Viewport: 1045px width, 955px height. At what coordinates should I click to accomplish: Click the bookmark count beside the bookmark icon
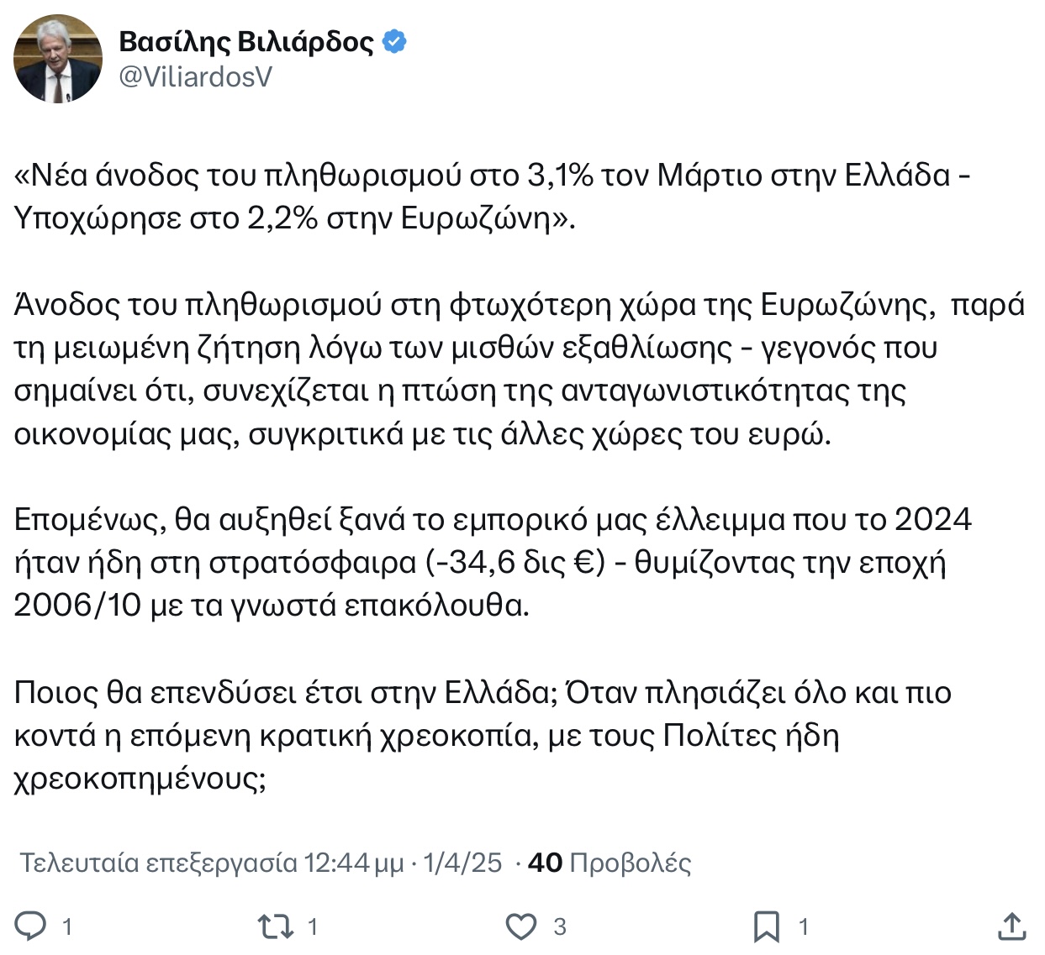tap(804, 927)
